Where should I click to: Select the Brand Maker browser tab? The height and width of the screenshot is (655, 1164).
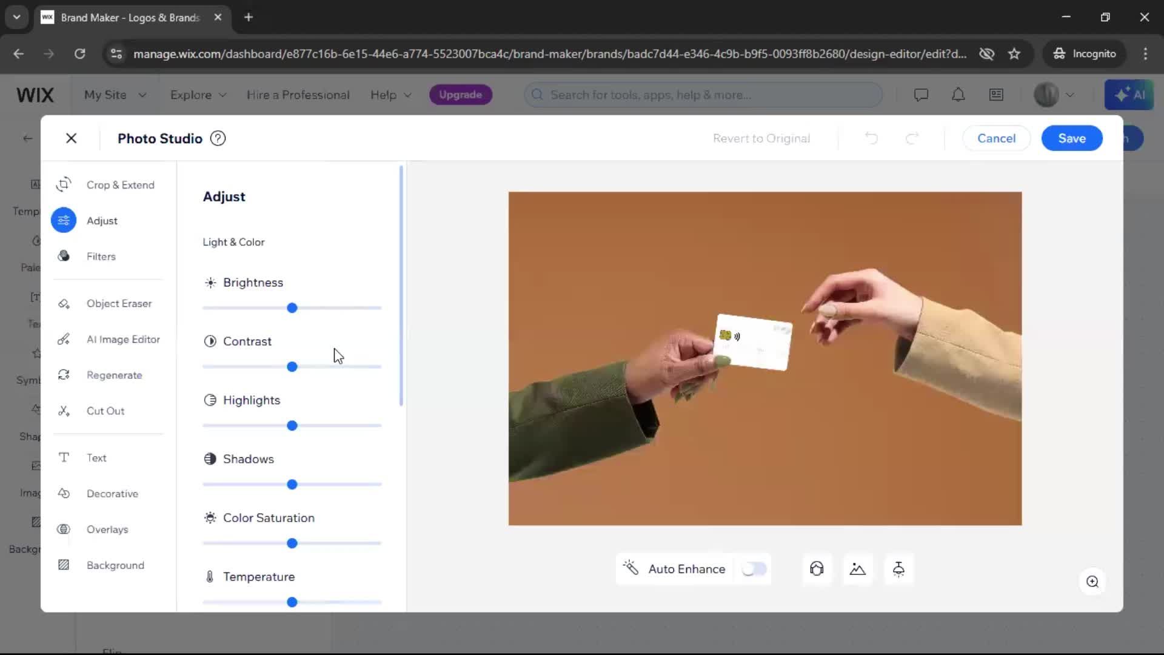[131, 18]
